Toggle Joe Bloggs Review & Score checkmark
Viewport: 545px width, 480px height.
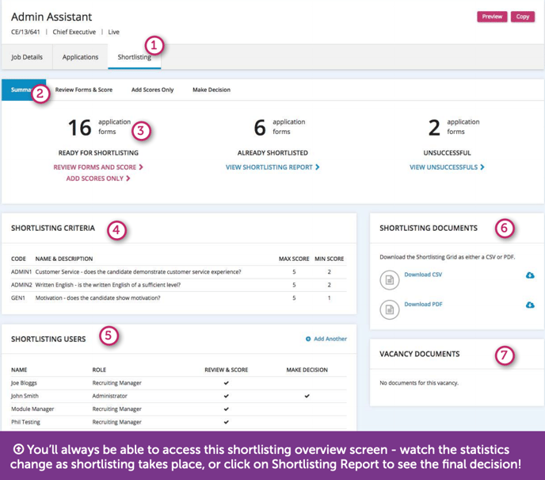coord(226,383)
